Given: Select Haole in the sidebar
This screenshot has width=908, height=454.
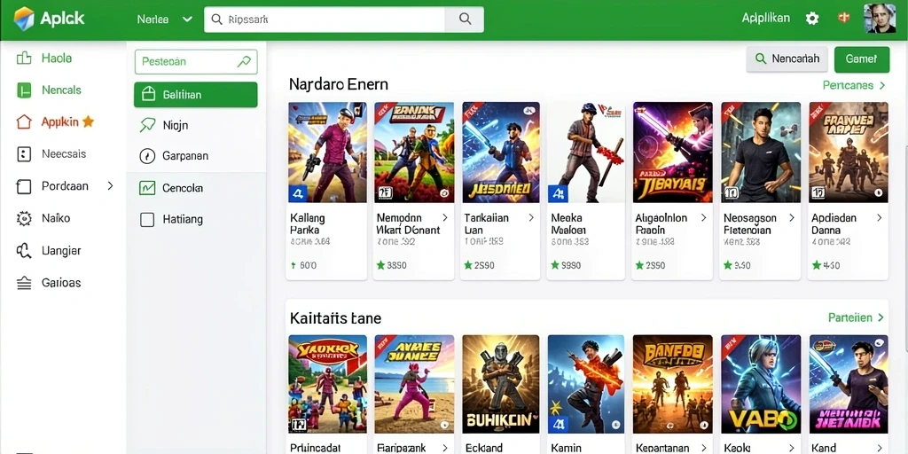Looking at the screenshot, I should (57, 58).
